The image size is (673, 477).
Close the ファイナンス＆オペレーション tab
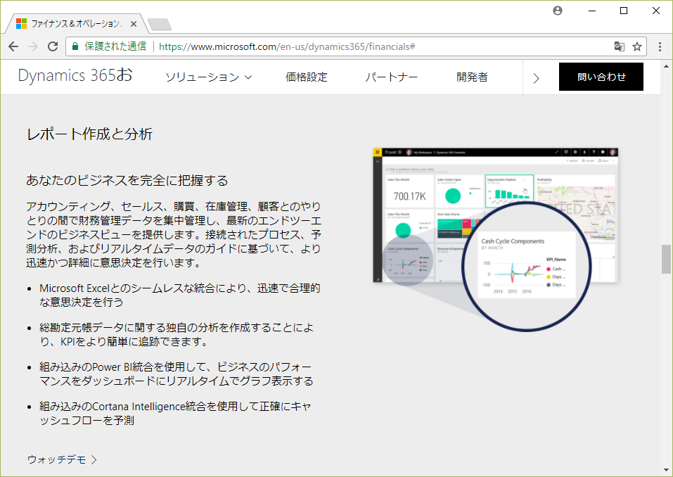134,24
